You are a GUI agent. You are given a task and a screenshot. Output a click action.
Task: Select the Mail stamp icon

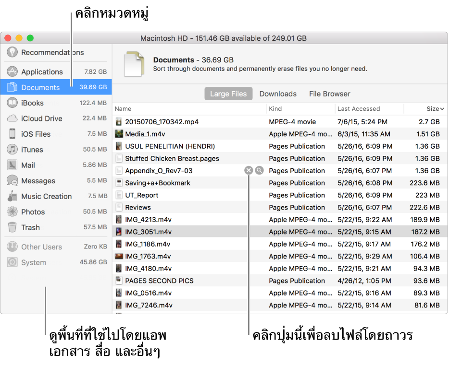pyautogui.click(x=12, y=165)
